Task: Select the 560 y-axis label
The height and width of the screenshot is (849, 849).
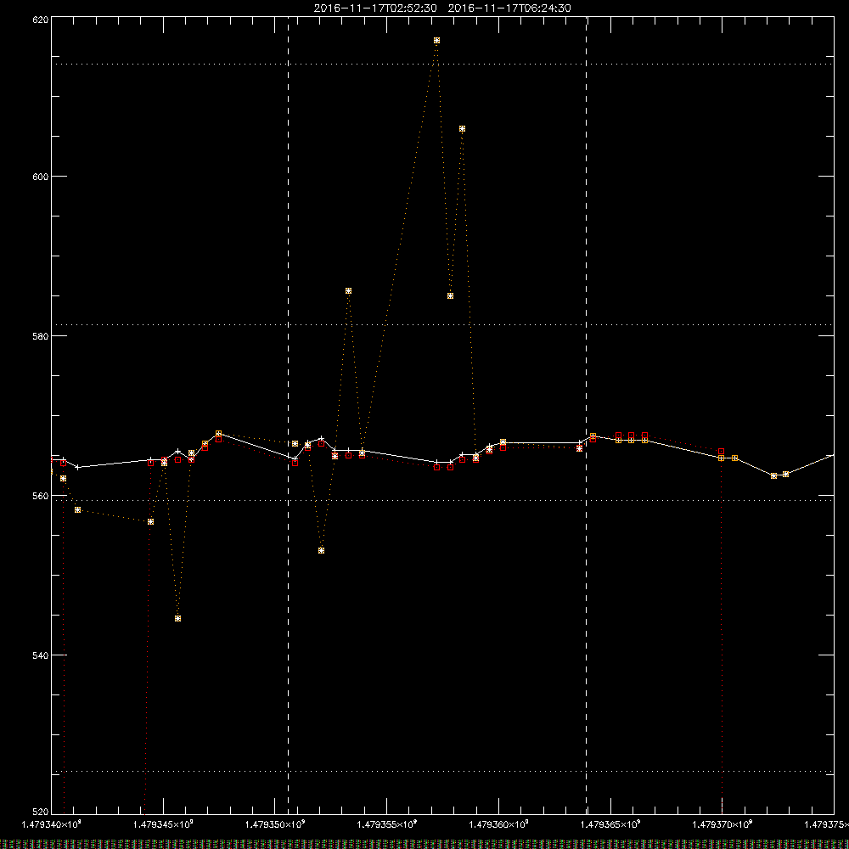Action: tap(41, 496)
